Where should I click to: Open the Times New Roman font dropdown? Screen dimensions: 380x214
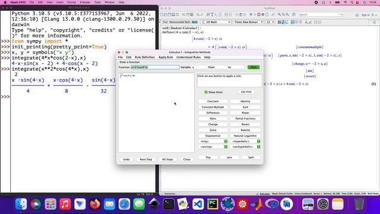tap(248, 22)
